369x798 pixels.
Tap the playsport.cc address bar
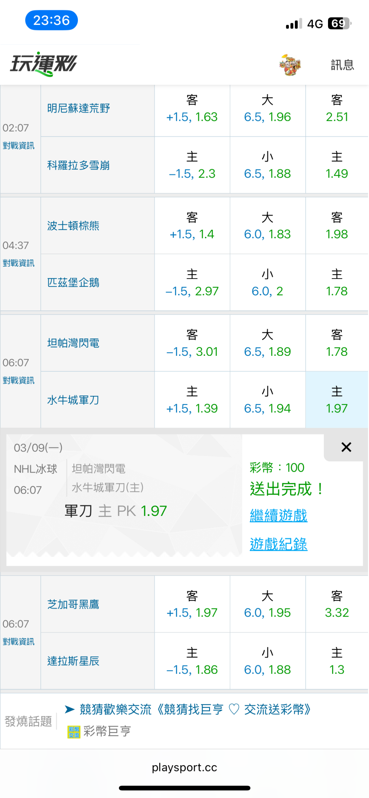184,767
